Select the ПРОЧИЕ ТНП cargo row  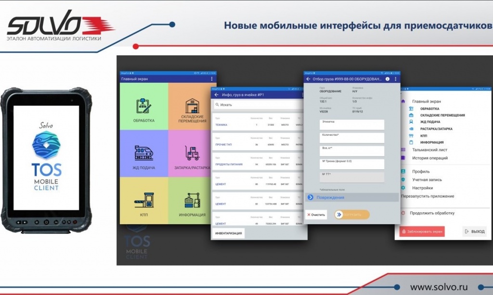point(258,141)
